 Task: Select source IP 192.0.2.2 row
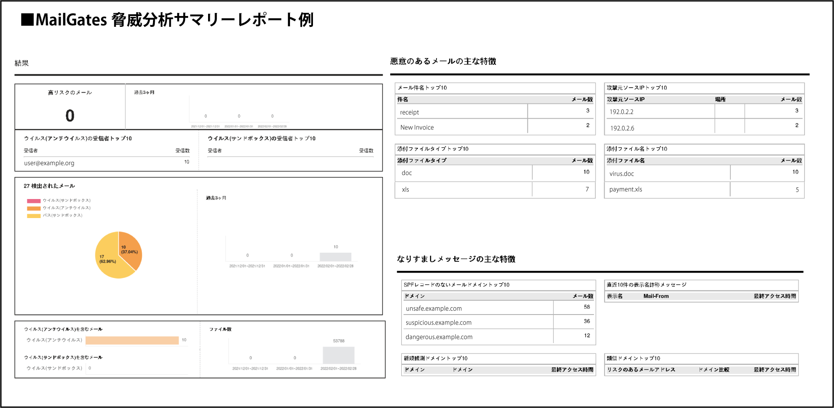[704, 111]
